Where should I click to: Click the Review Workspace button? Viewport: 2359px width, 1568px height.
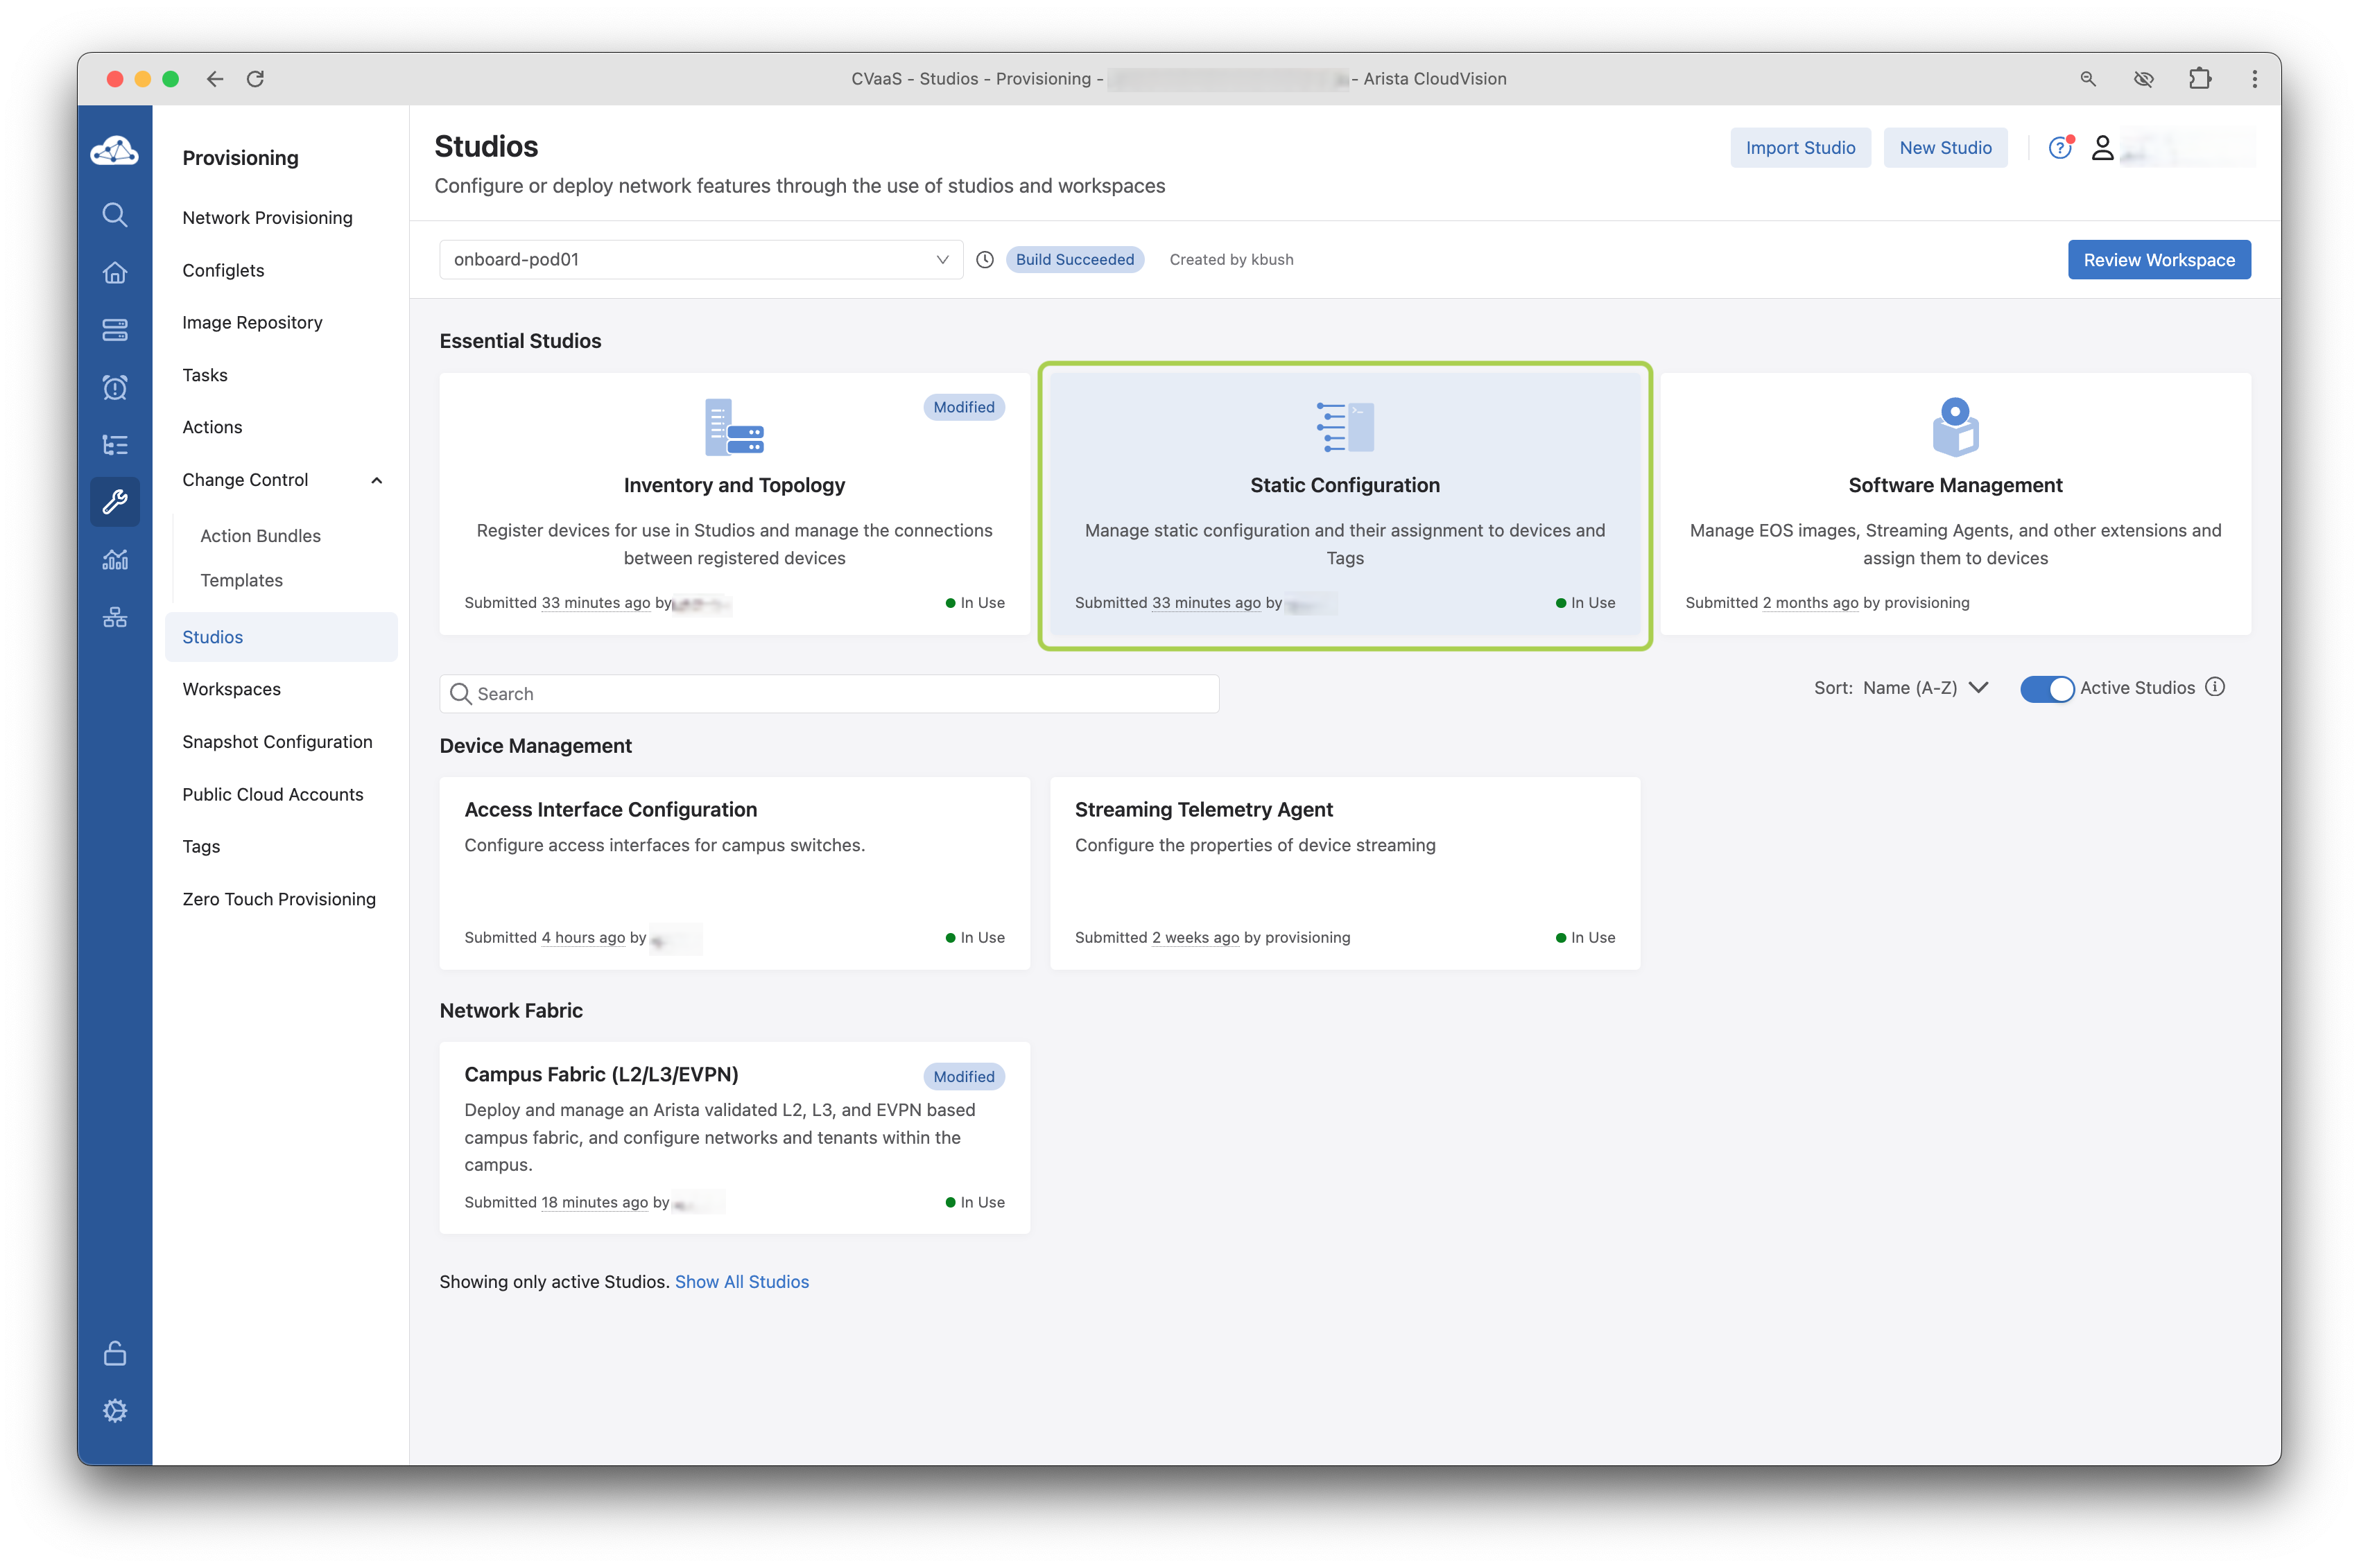point(2158,260)
